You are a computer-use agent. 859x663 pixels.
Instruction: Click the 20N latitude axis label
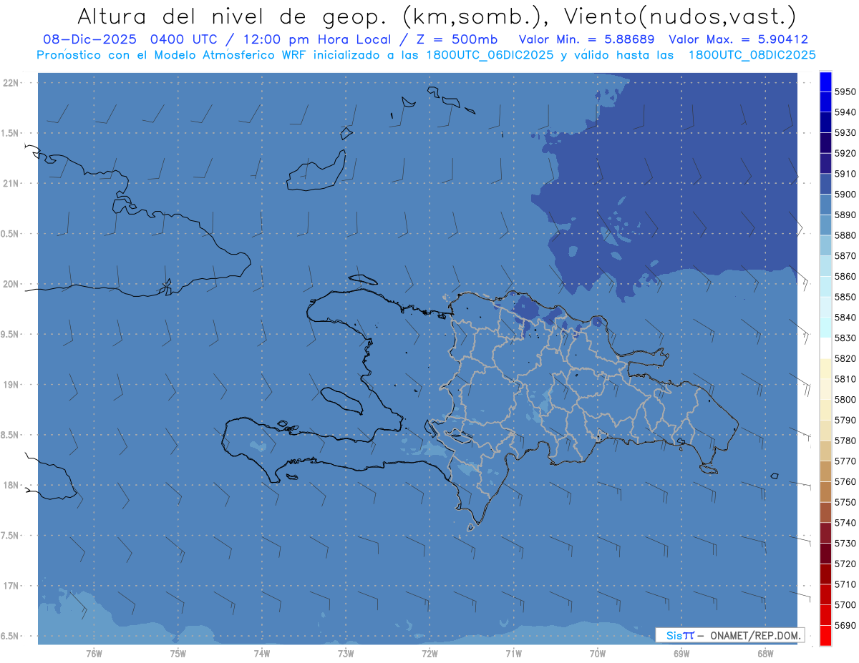coord(11,284)
